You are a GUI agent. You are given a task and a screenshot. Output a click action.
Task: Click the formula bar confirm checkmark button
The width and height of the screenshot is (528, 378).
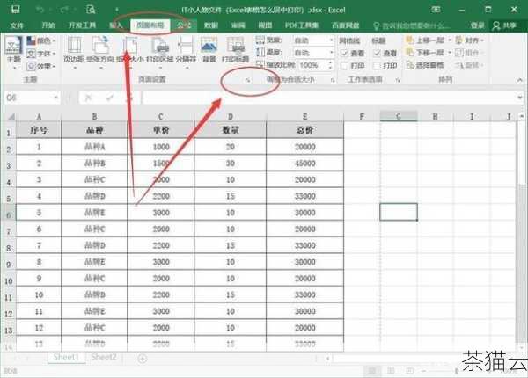click(x=110, y=98)
